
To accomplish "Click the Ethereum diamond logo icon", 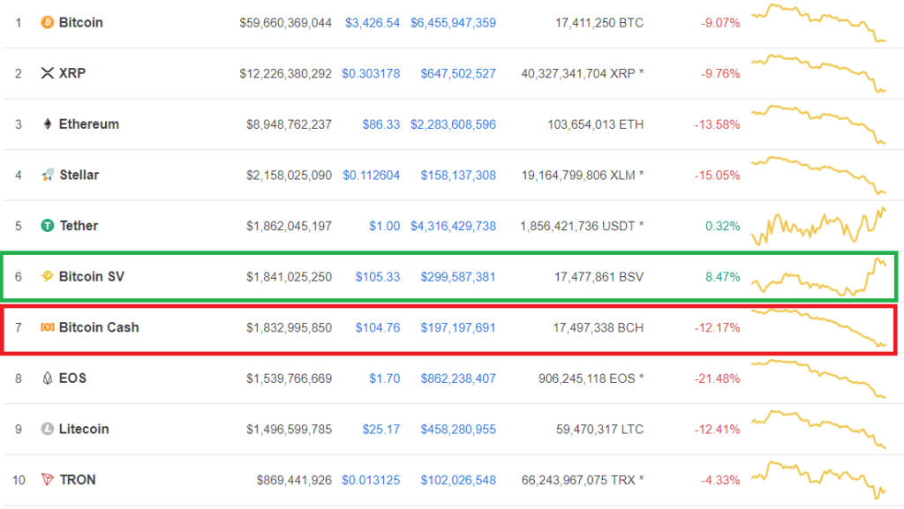I will (48, 124).
